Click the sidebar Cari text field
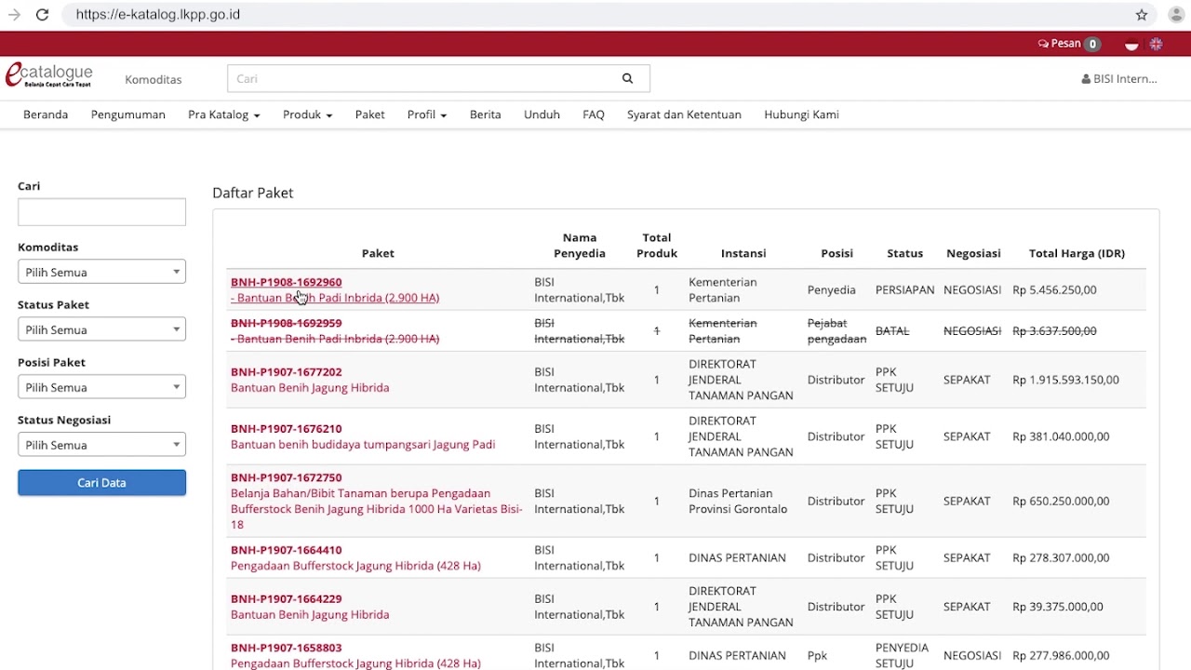1191x670 pixels. click(101, 212)
